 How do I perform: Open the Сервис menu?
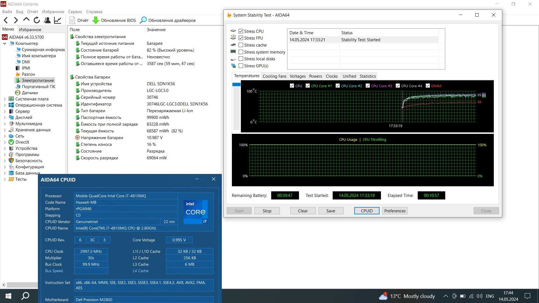click(75, 12)
